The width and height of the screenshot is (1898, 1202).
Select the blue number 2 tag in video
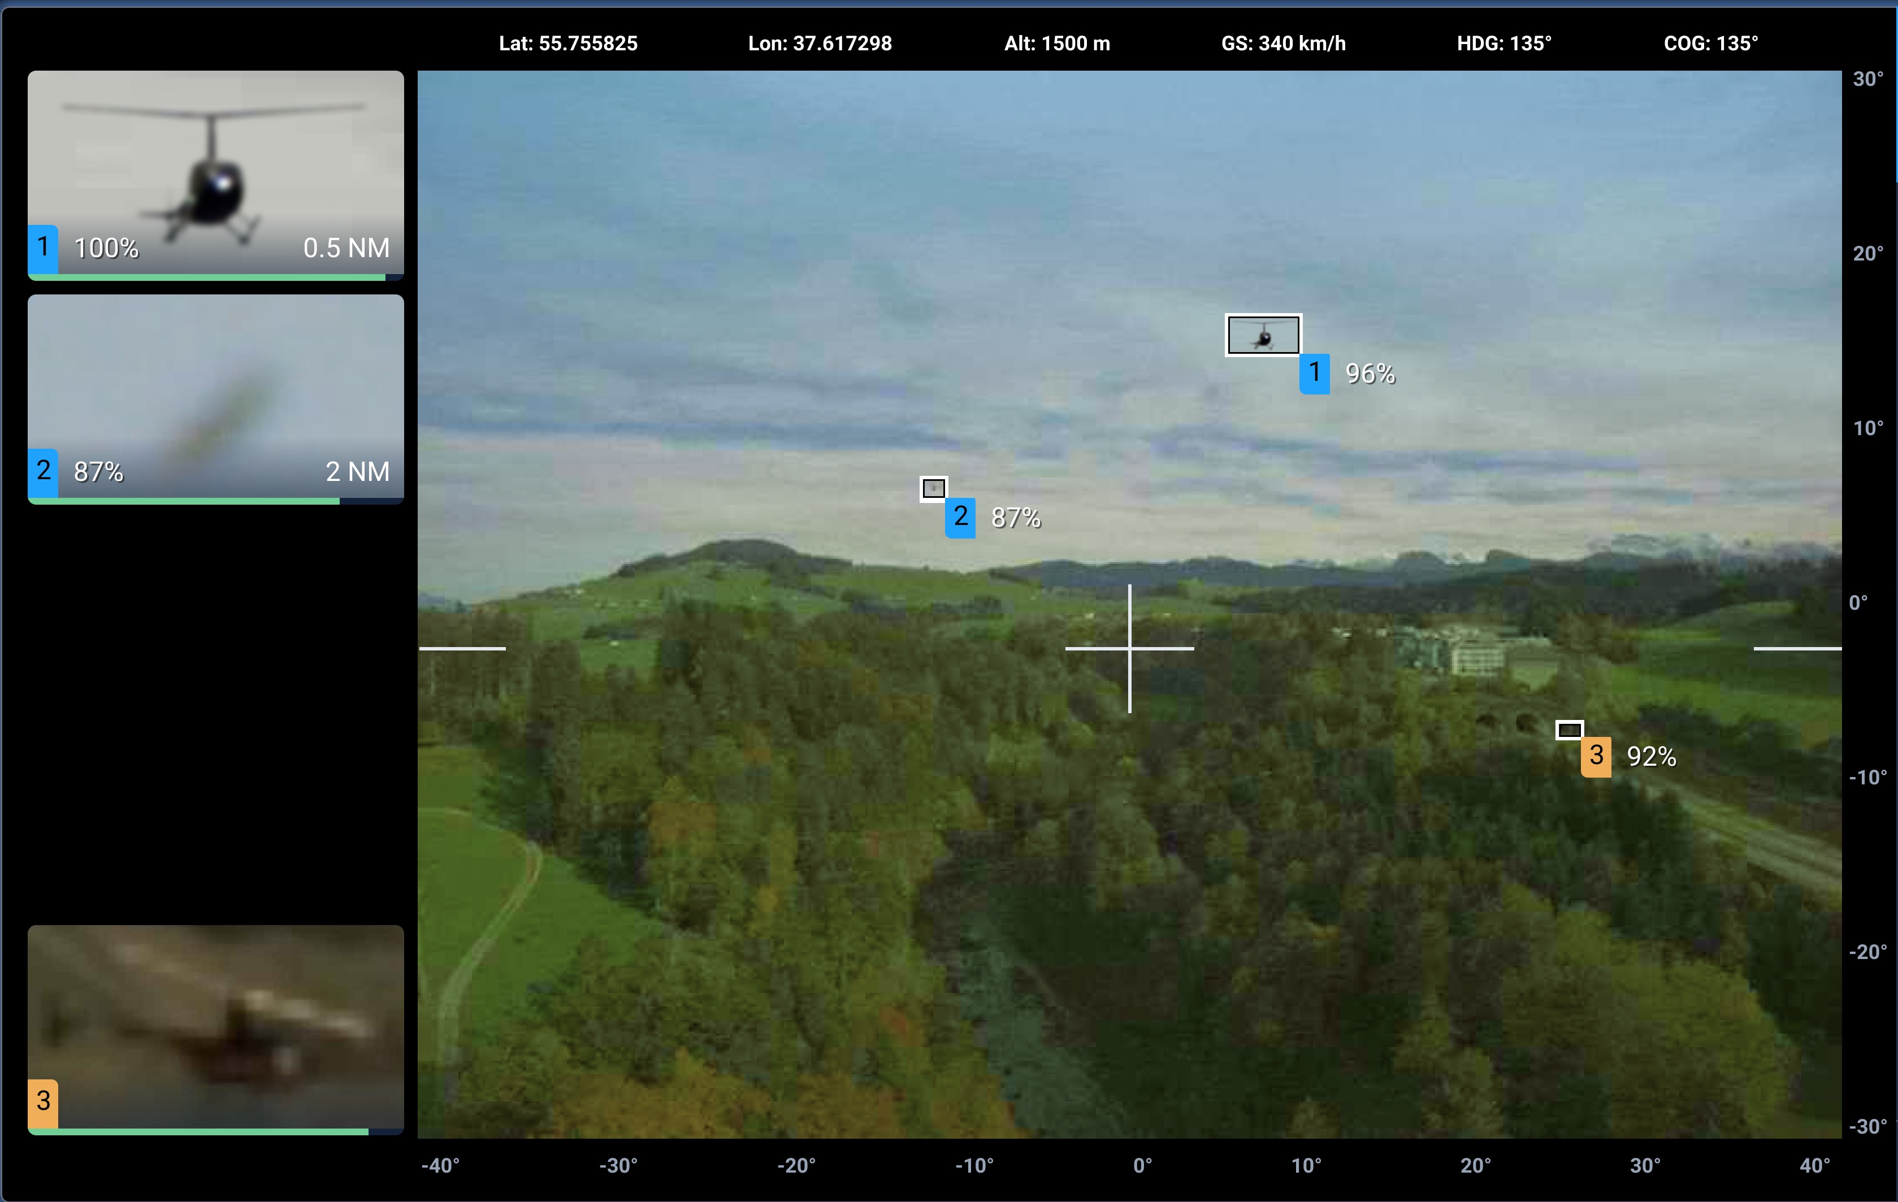[x=960, y=517]
